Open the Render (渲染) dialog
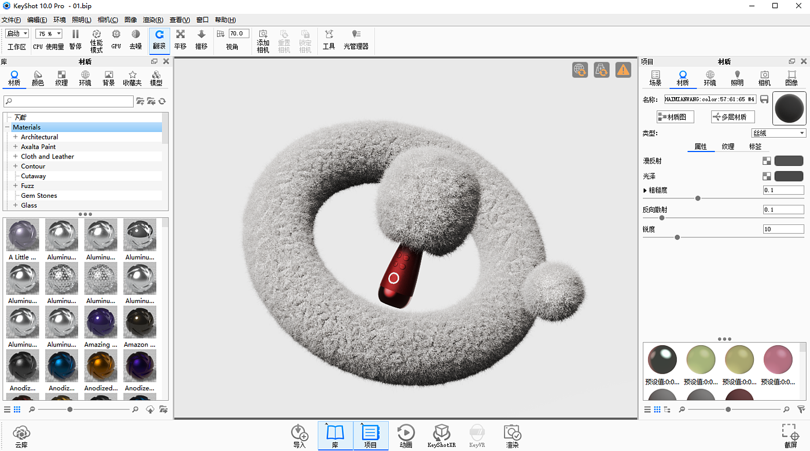This screenshot has height=451, width=810. pos(512,436)
